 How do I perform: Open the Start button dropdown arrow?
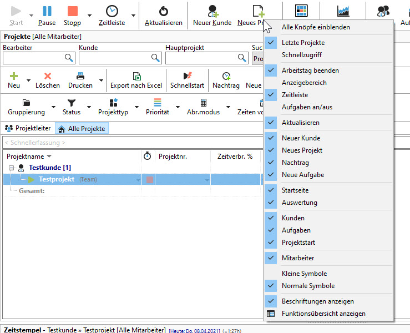[x=31, y=16]
